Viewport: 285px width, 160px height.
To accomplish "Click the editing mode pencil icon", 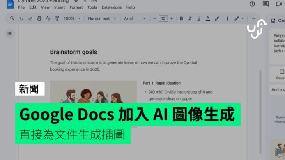I will (x=237, y=18).
